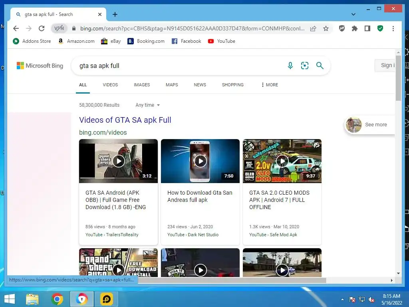Click the browser back arrow
The height and width of the screenshot is (307, 409).
pyautogui.click(x=16, y=28)
